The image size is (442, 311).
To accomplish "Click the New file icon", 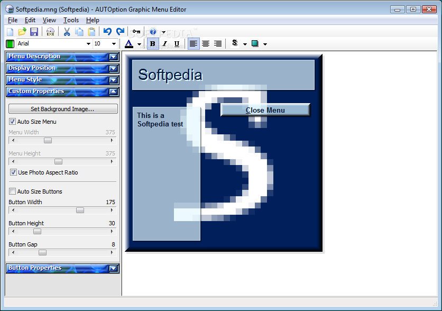I will tap(10, 32).
